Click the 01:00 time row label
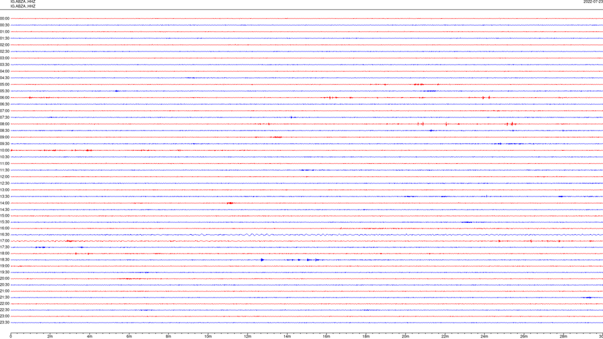The image size is (603, 339). [4, 32]
